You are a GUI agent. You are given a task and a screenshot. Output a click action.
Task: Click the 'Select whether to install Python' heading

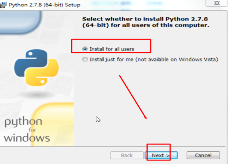pyautogui.click(x=145, y=22)
